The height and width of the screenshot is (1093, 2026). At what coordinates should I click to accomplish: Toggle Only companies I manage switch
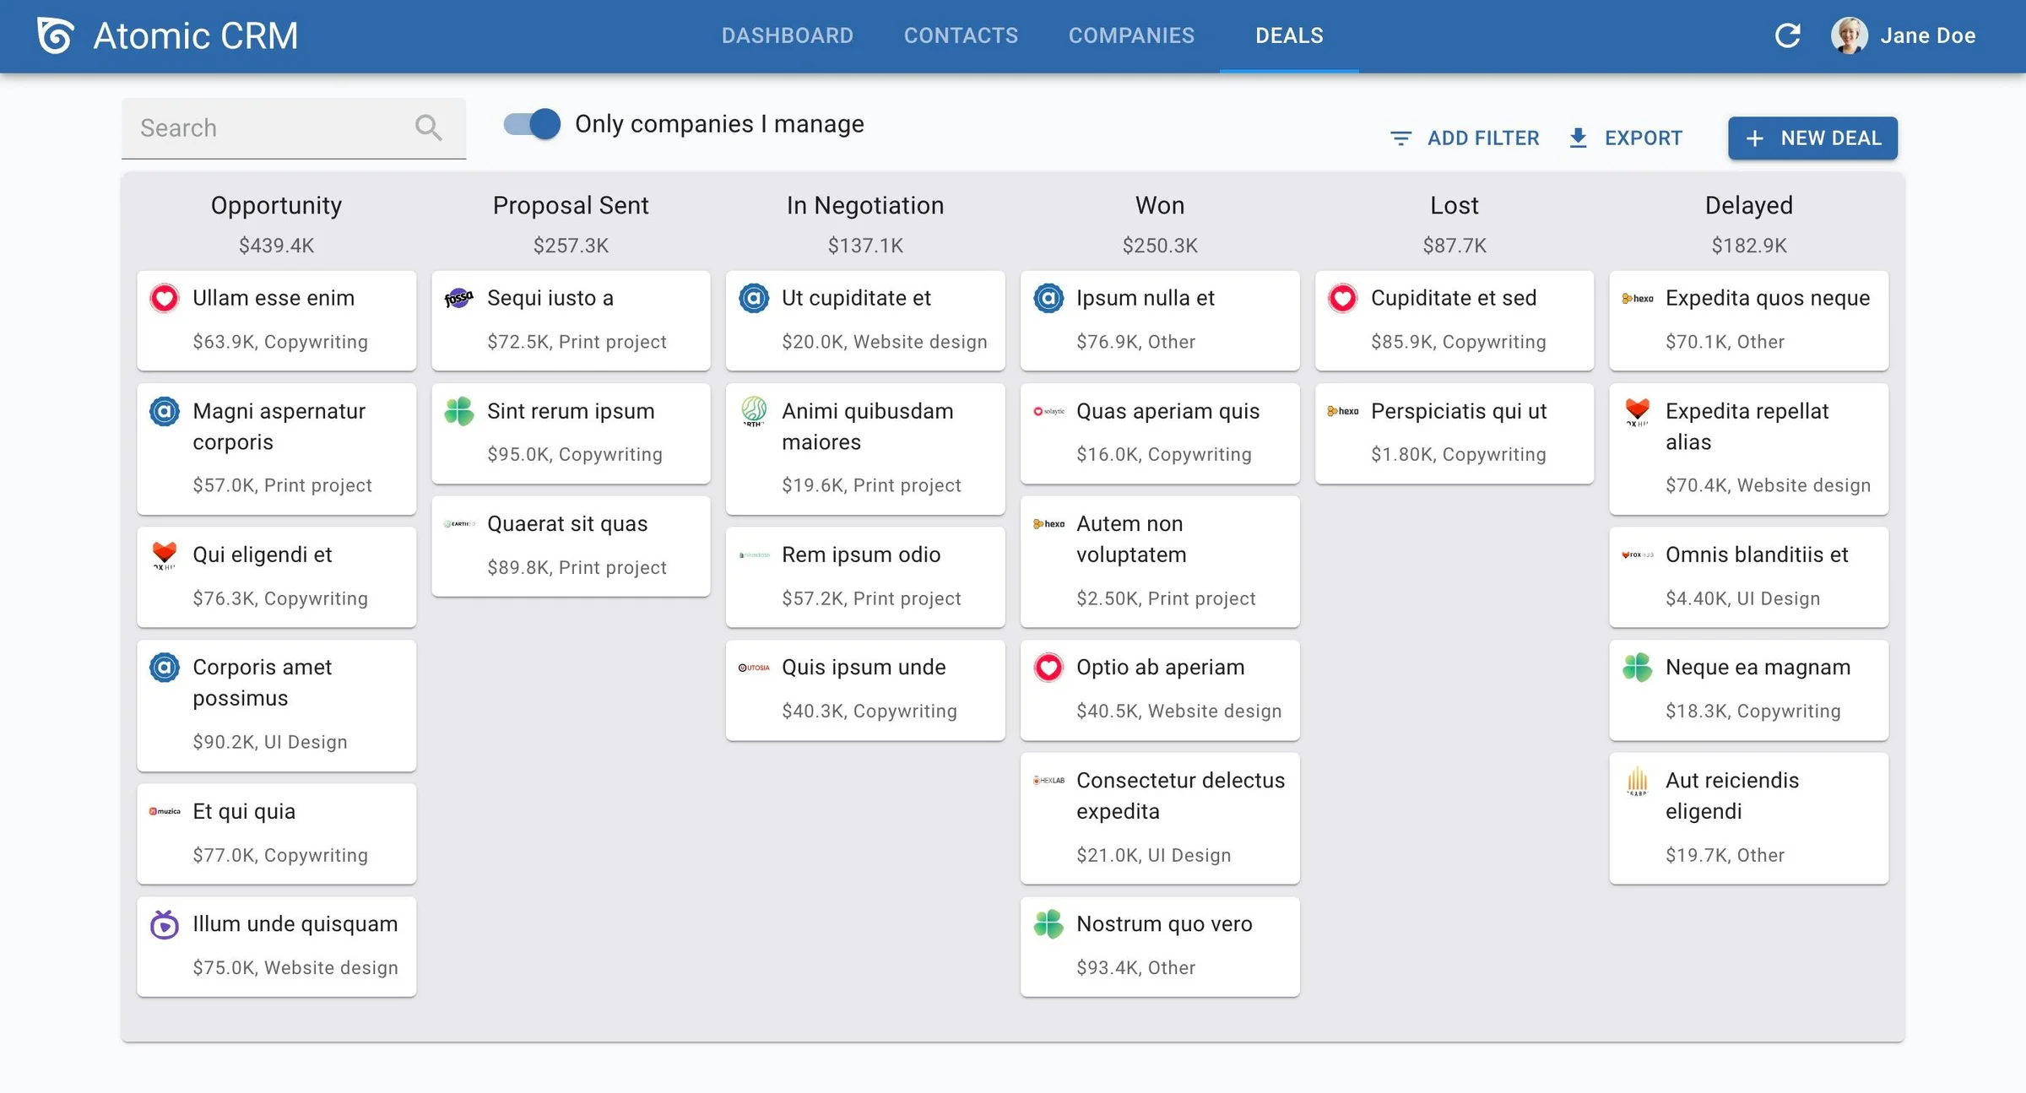click(532, 124)
